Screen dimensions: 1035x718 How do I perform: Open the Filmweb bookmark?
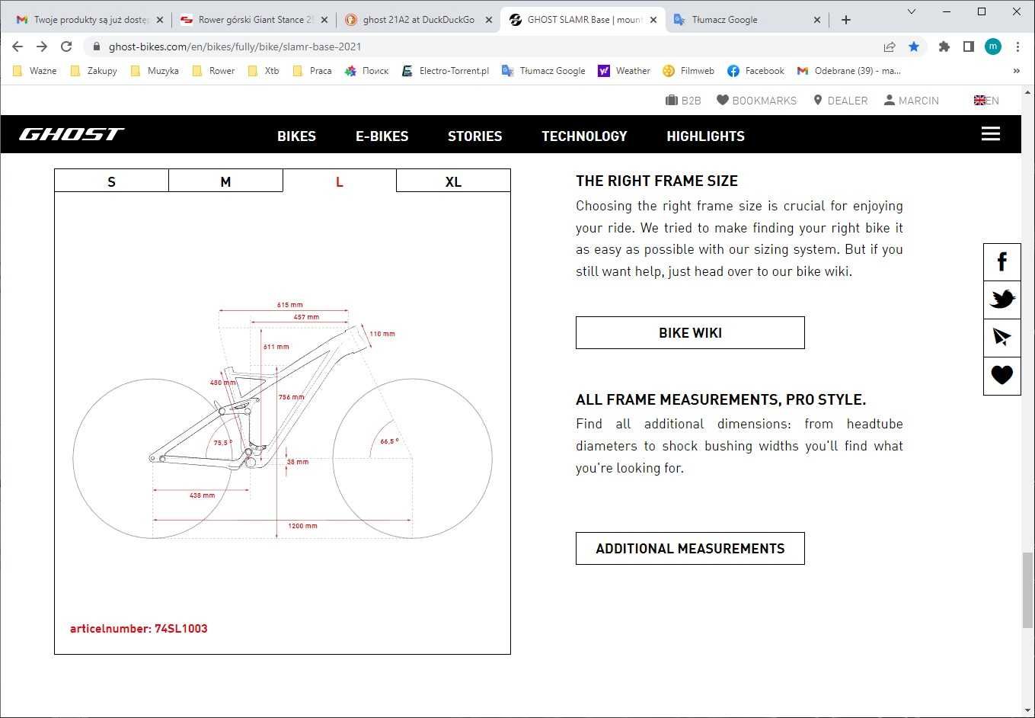coord(688,71)
